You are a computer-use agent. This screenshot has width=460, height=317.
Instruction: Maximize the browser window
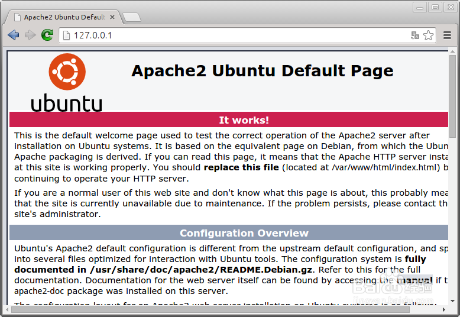[x=435, y=7]
